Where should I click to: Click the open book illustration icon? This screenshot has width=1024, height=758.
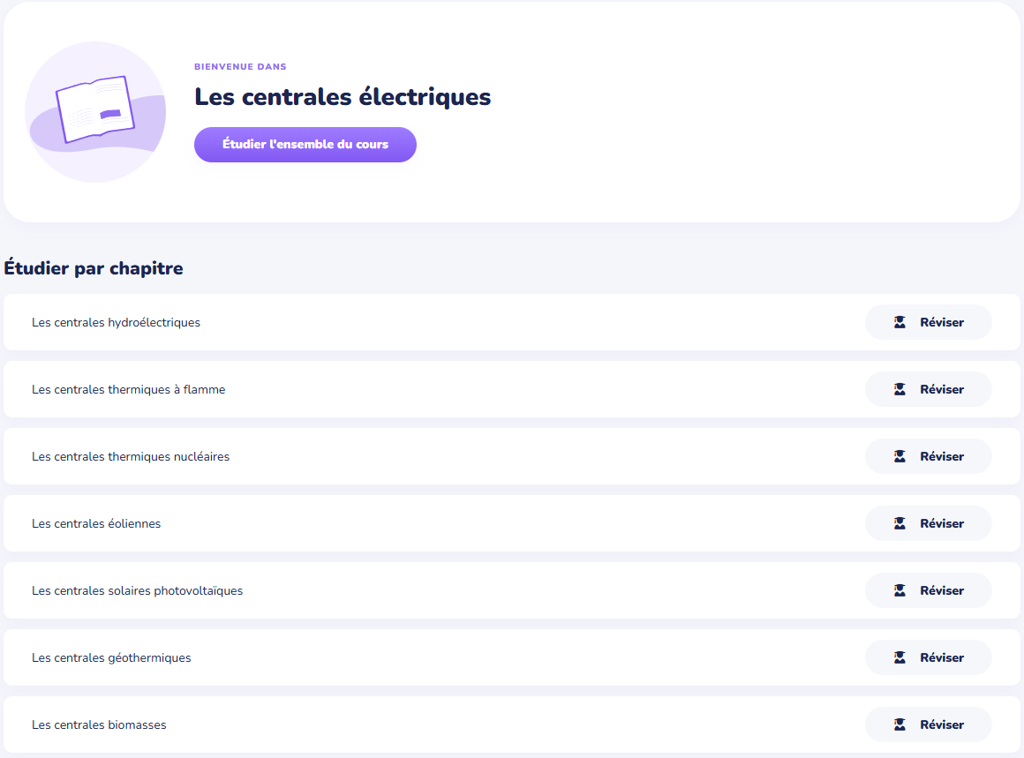point(94,111)
